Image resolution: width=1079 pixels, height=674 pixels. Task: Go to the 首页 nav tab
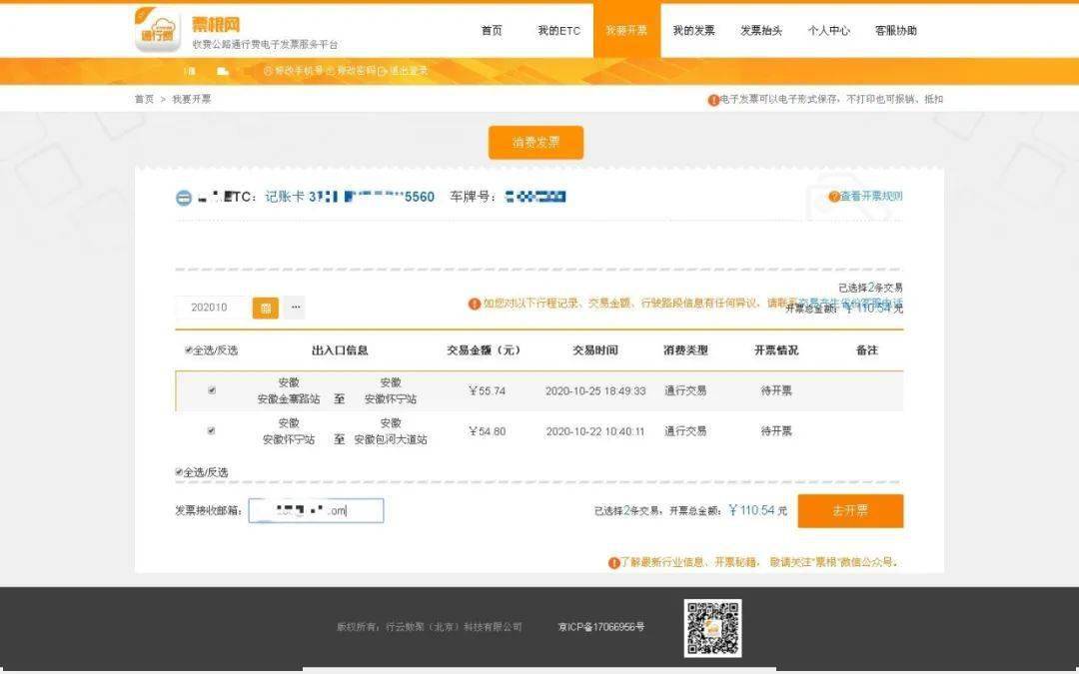[x=492, y=30]
